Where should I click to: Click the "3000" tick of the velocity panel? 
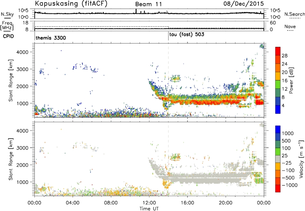22,148
